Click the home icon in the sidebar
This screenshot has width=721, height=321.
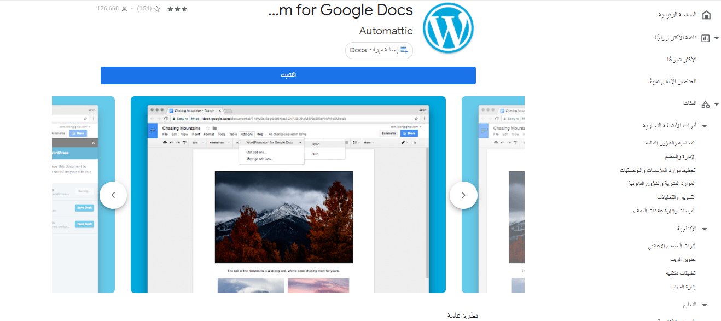click(706, 15)
